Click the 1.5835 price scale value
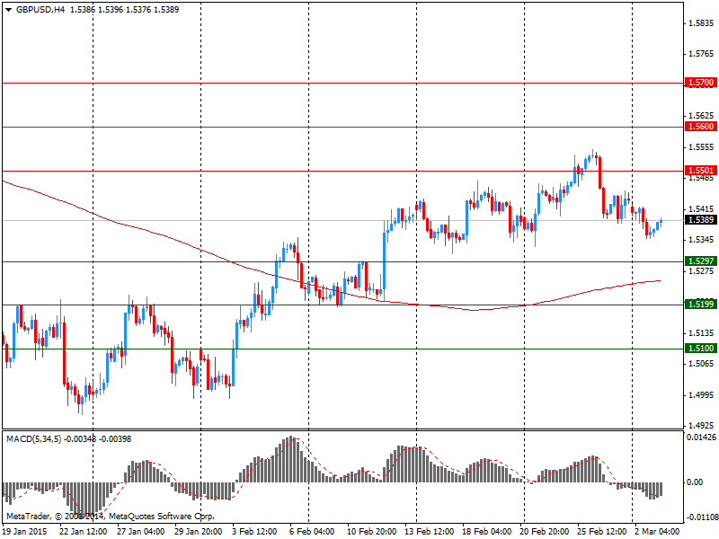 coord(701,23)
